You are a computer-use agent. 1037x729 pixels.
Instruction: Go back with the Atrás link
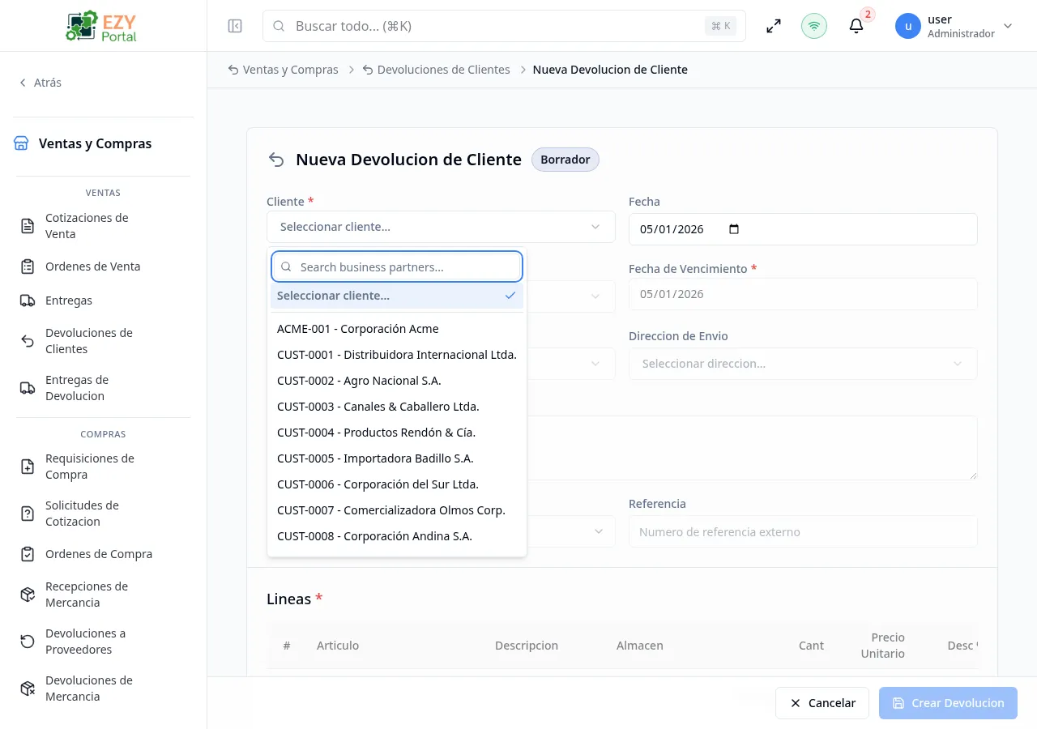point(40,83)
